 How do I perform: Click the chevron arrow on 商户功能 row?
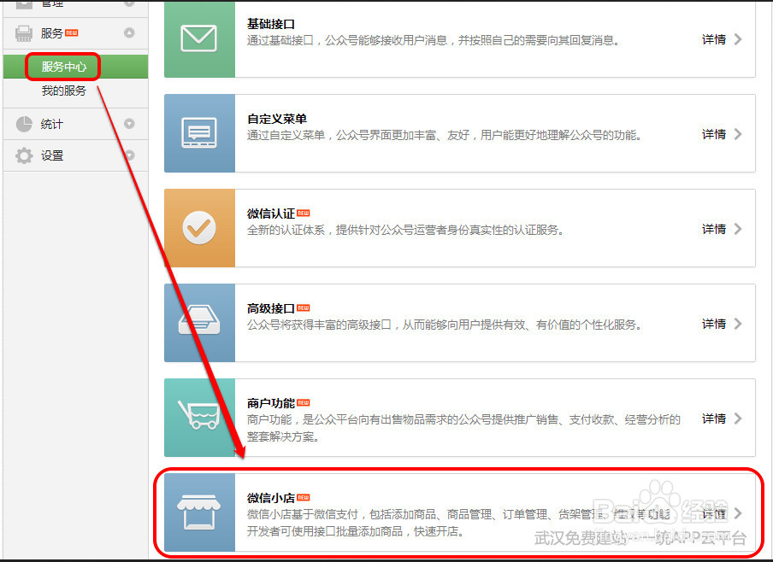click(x=737, y=419)
